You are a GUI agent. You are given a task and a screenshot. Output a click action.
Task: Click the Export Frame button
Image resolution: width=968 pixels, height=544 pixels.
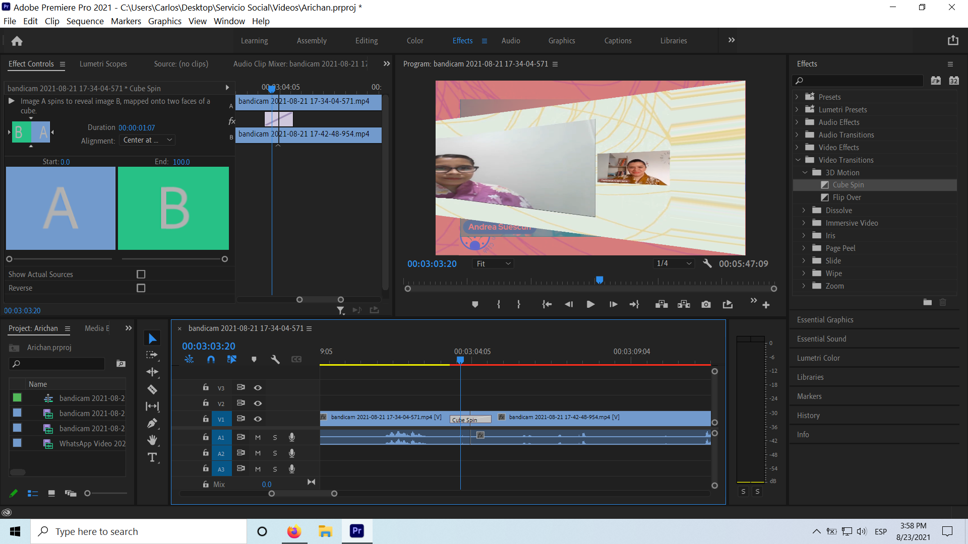tap(706, 305)
